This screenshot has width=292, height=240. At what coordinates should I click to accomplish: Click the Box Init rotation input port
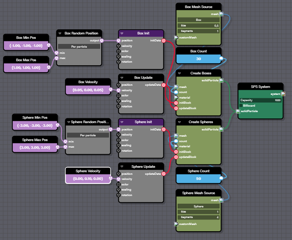pos(118,62)
